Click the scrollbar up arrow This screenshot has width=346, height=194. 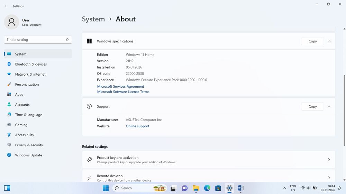pos(344,29)
